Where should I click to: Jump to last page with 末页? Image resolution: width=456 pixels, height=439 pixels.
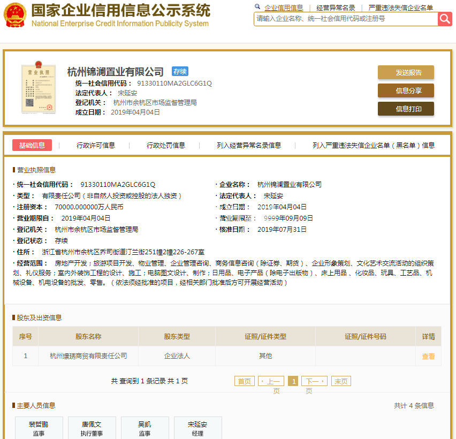pos(341,381)
